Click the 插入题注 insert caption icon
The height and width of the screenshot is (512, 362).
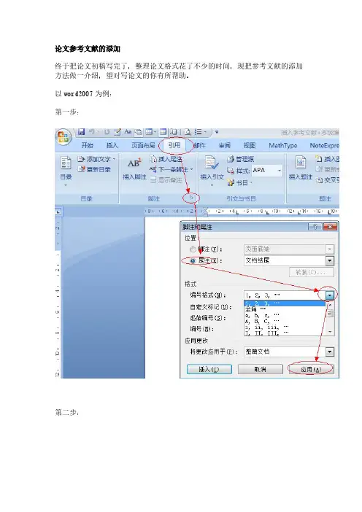click(301, 163)
